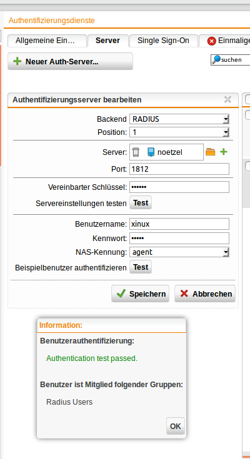Viewport: 250px width, 459px height.
Task: Click Port field containing 1812
Action: pyautogui.click(x=179, y=169)
